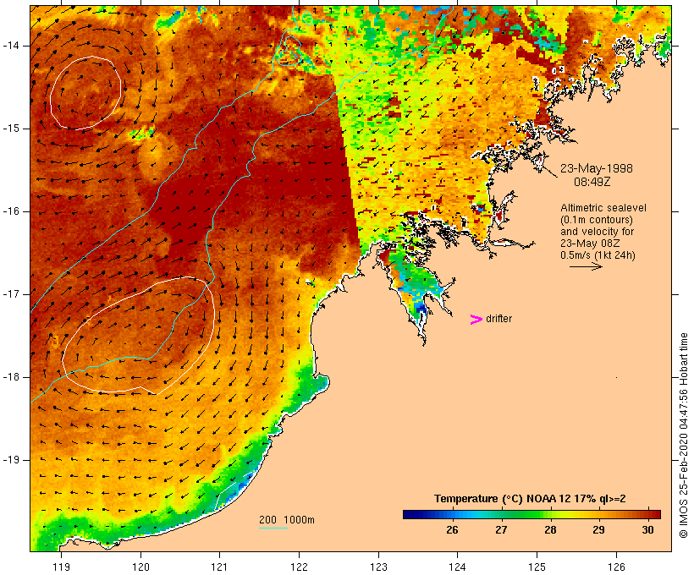Click the latitude label -16
694x575 pixels.
[x=11, y=211]
